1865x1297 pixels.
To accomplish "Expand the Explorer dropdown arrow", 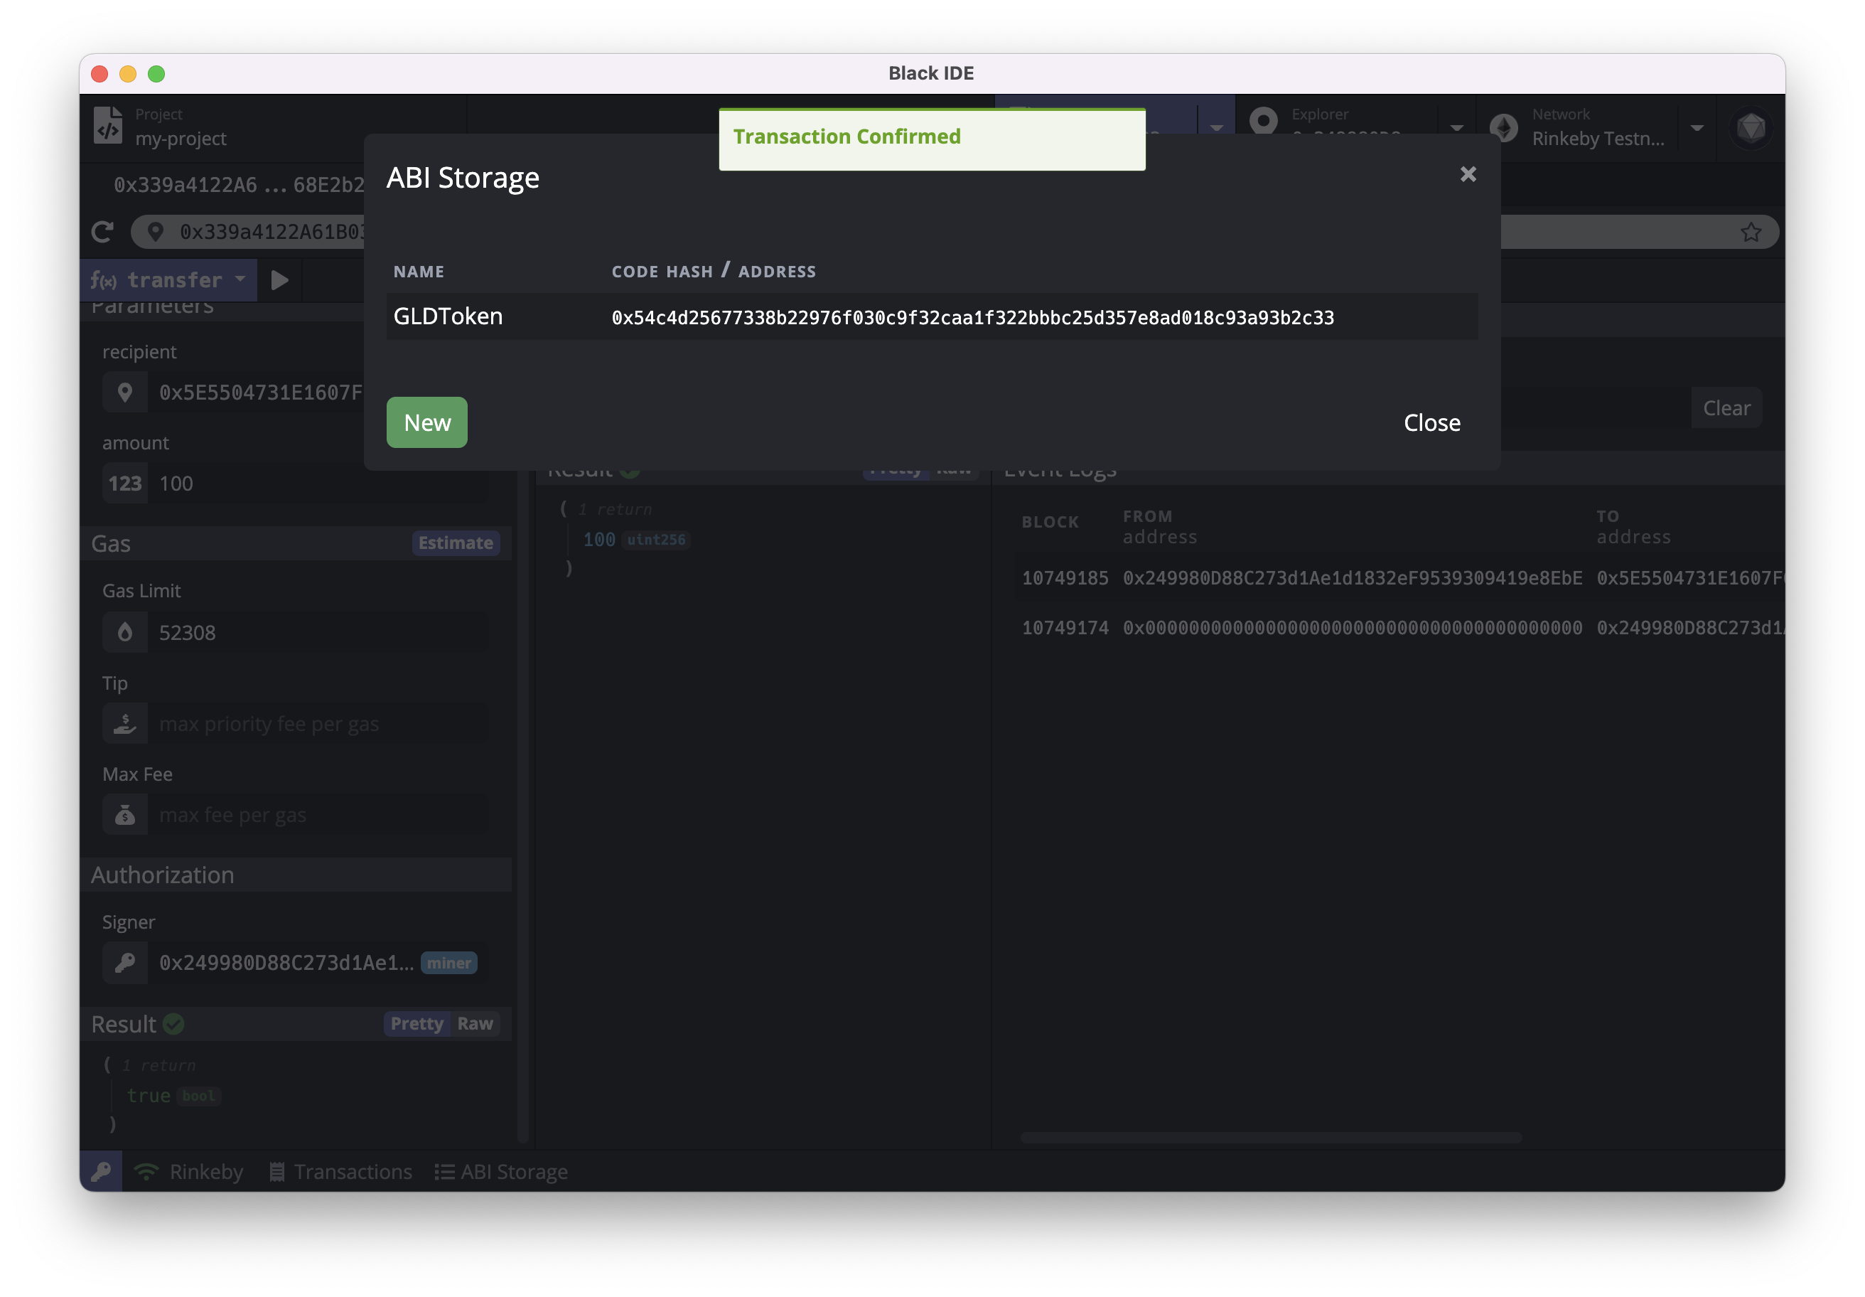I will pyautogui.click(x=1456, y=127).
